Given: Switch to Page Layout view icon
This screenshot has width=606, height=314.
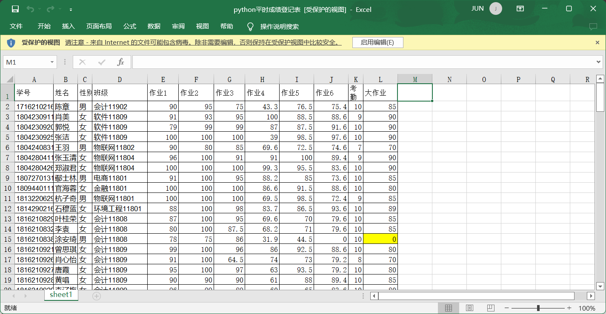Looking at the screenshot, I should point(469,308).
